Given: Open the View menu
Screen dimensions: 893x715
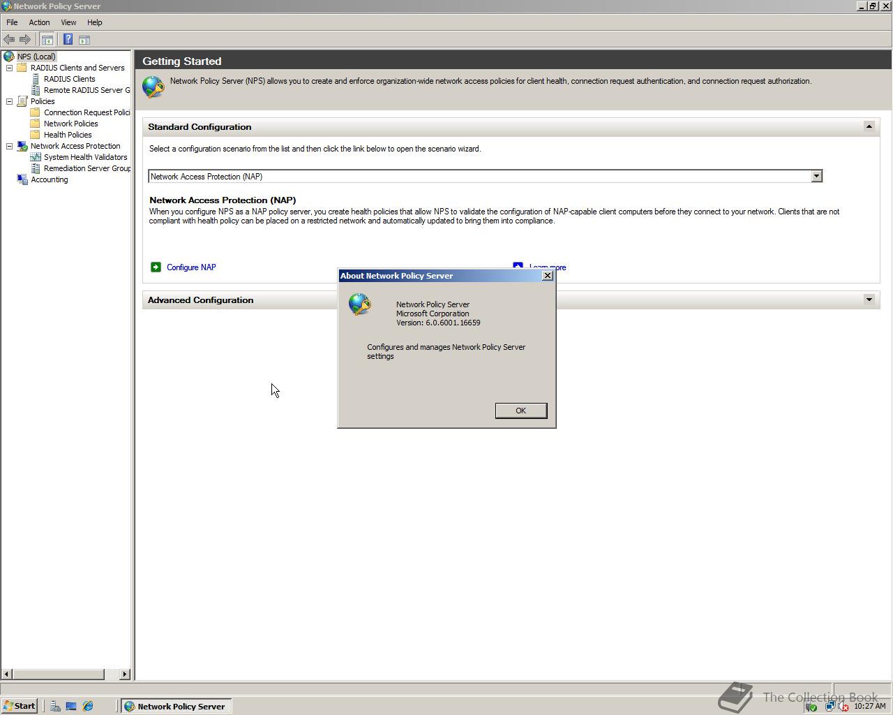Looking at the screenshot, I should [x=68, y=22].
